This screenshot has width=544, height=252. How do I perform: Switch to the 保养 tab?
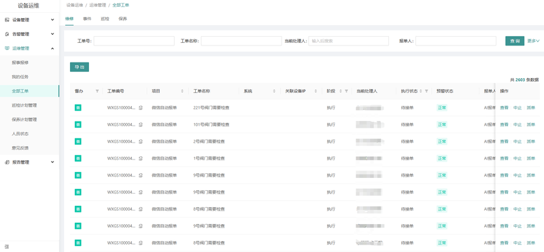point(122,19)
